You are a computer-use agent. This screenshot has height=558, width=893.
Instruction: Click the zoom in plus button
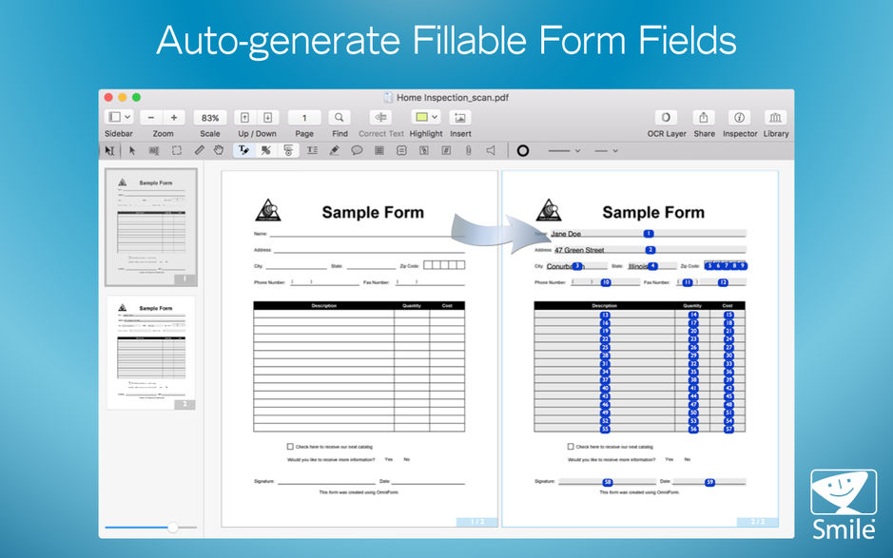(x=176, y=117)
